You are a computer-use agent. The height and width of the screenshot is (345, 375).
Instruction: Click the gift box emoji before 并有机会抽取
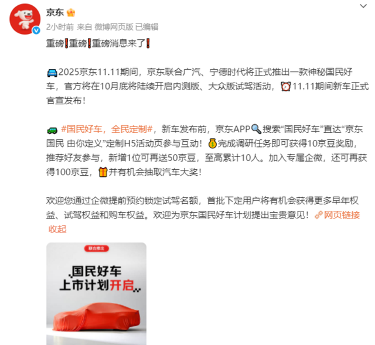103,172
